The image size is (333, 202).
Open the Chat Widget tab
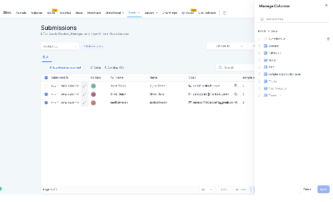coord(170,13)
